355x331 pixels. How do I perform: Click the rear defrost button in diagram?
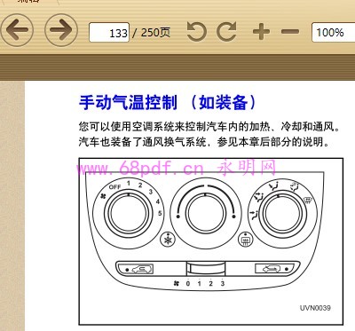coord(245,239)
